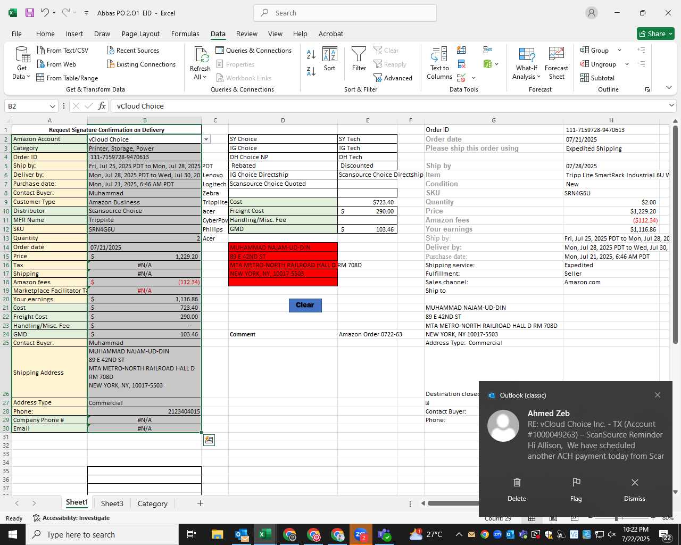
Task: Expand the formula bar
Action: (x=671, y=105)
